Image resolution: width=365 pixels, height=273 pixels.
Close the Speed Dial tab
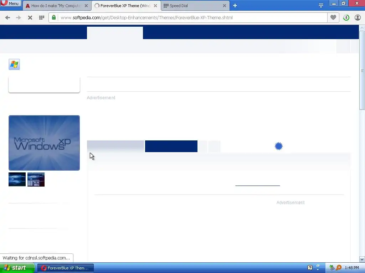(x=225, y=6)
